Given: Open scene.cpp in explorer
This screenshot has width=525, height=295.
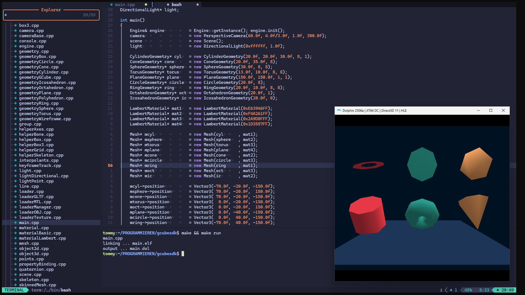Looking at the screenshot, I should coord(30,275).
